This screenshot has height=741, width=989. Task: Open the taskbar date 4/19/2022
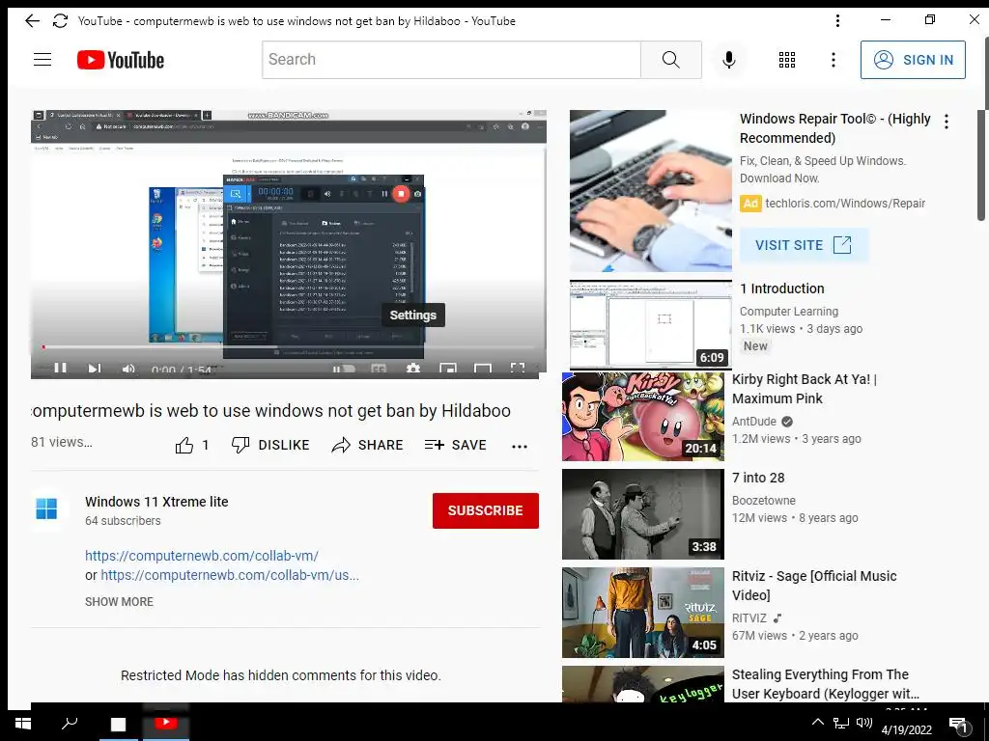click(906, 729)
